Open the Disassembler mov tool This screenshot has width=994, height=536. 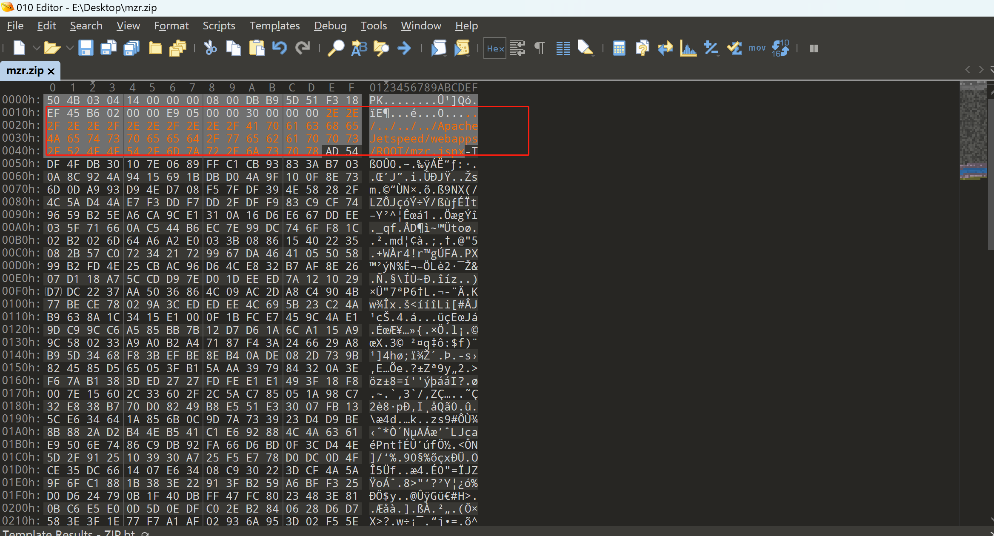757,48
